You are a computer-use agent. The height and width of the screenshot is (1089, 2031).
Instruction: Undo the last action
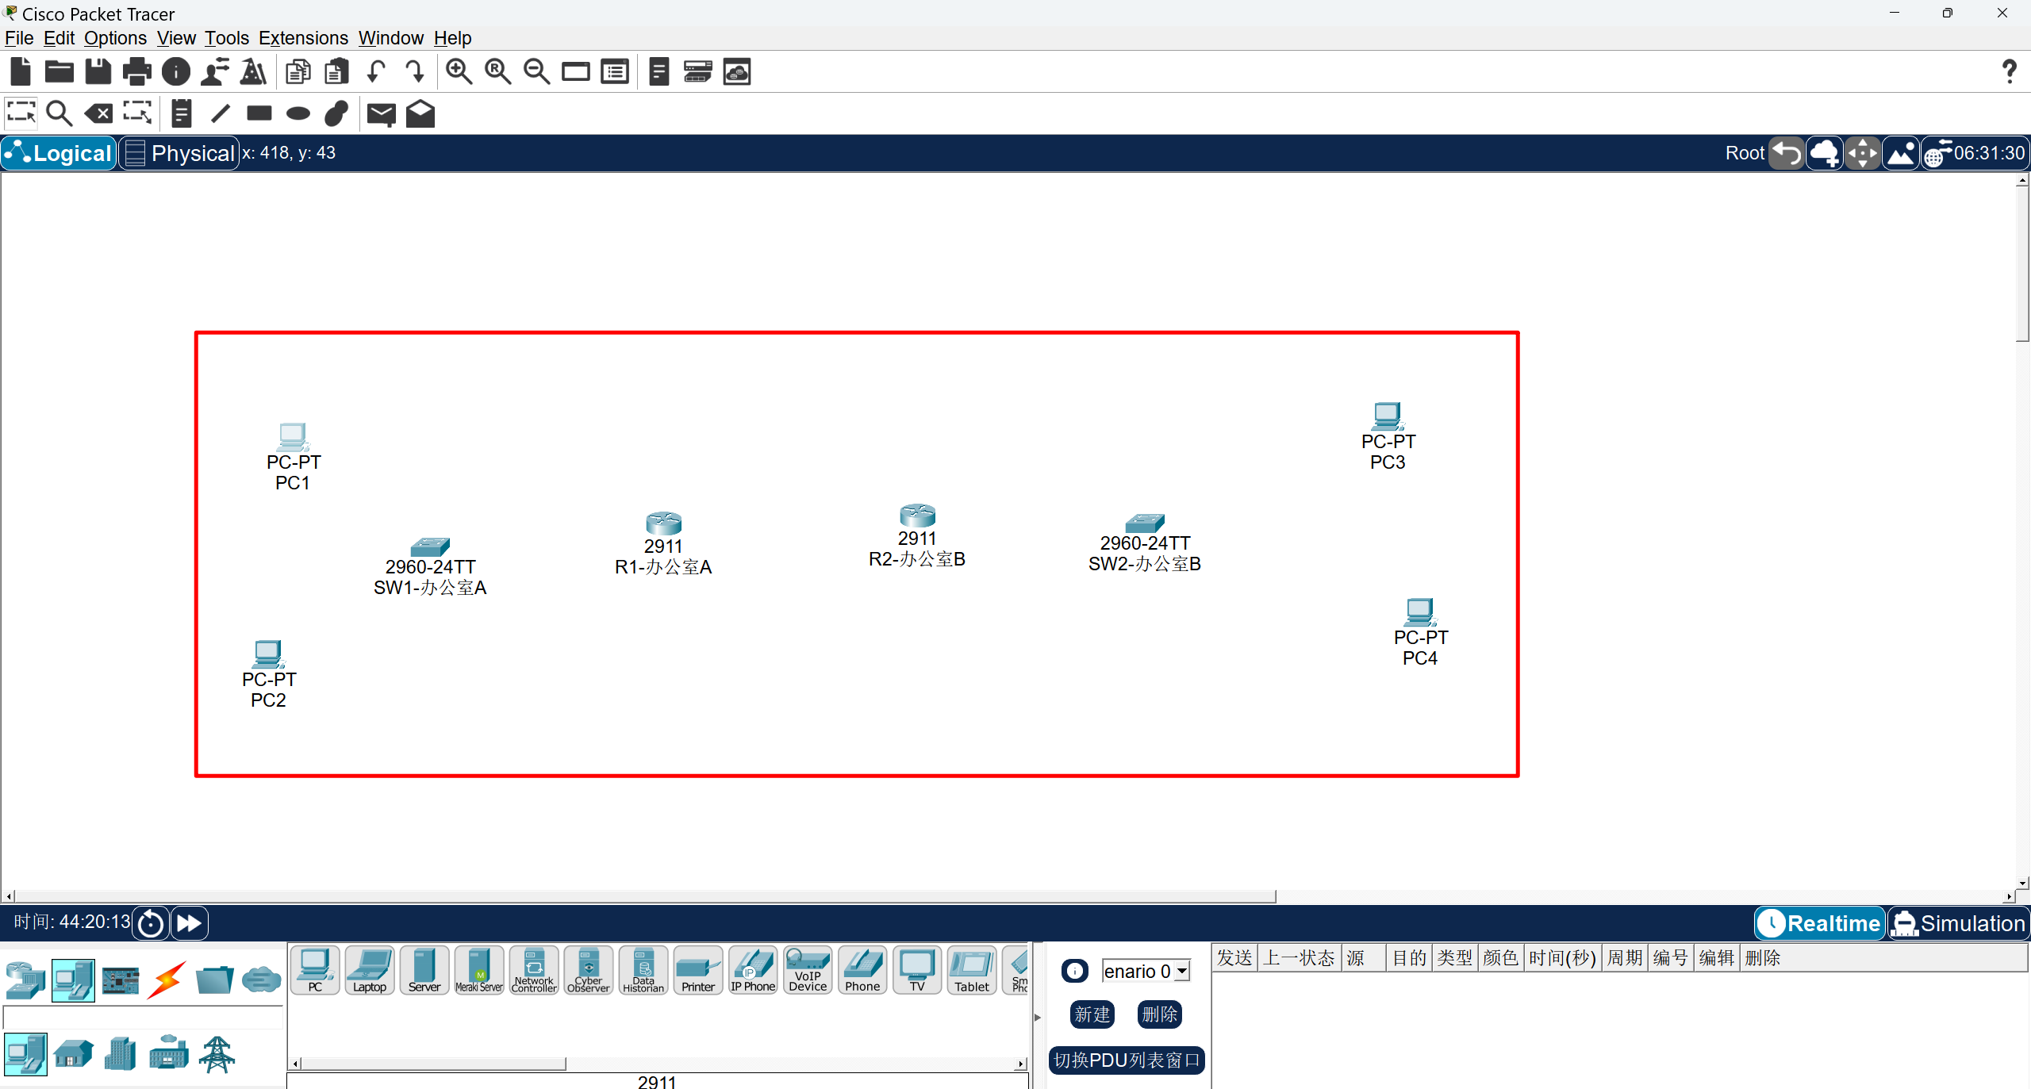[x=376, y=72]
